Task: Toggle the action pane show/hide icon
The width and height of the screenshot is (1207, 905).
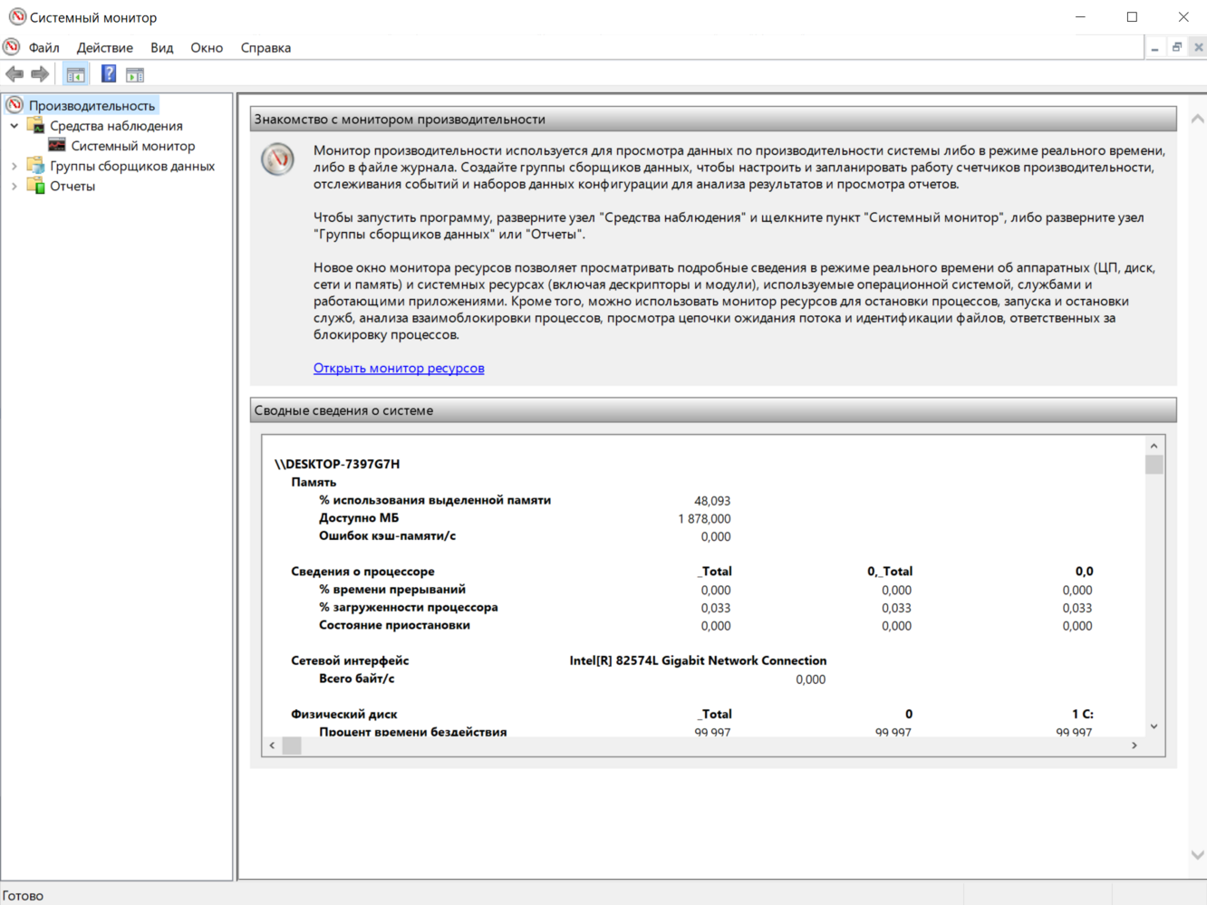Action: tap(135, 74)
